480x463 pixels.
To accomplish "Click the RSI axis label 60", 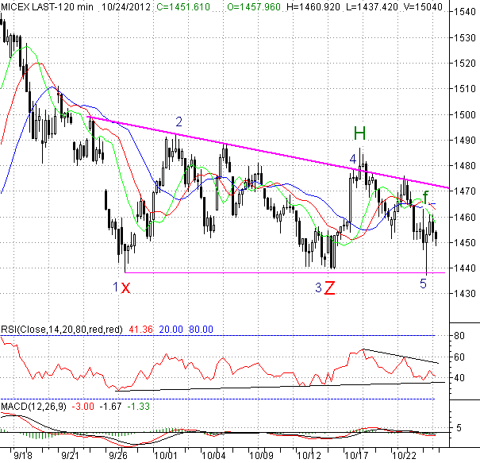I will coord(459,357).
